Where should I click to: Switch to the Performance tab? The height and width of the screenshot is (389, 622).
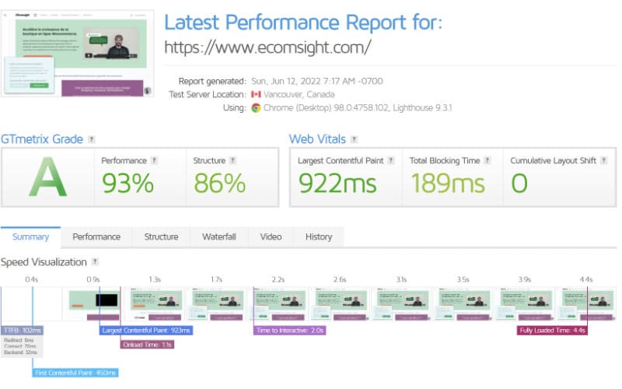[96, 237]
